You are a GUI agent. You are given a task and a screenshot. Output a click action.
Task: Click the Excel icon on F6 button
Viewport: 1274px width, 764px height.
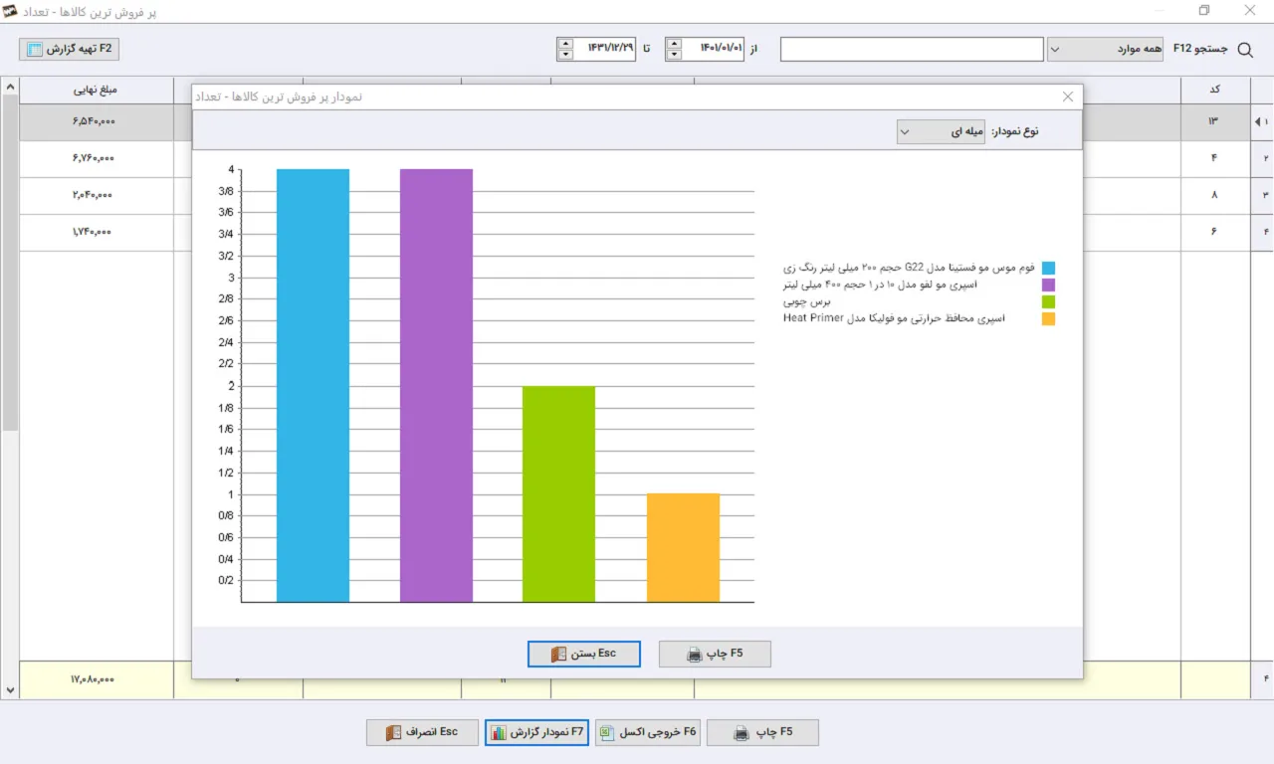point(609,733)
